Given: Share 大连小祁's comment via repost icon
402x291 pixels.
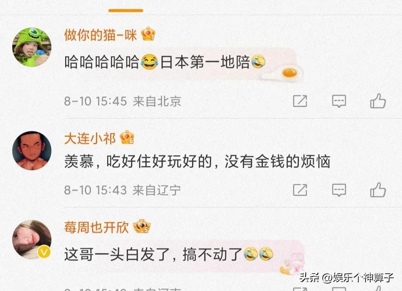Looking at the screenshot, I should (x=300, y=190).
